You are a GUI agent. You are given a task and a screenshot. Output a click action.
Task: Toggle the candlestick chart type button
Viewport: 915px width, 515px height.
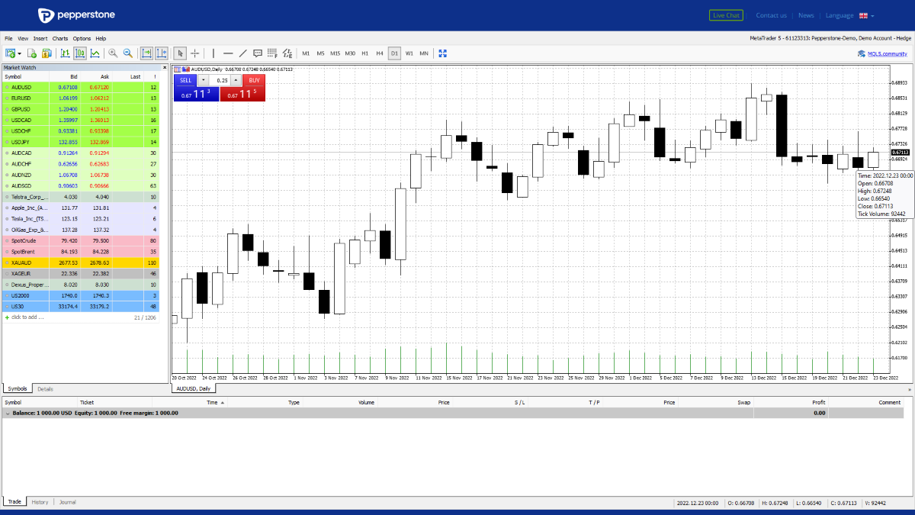[x=79, y=53]
